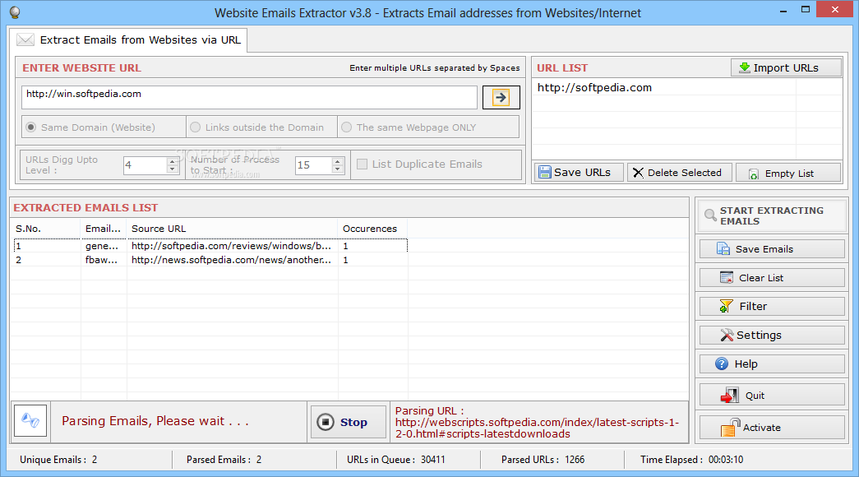Click the Stop circle icon

(x=326, y=422)
